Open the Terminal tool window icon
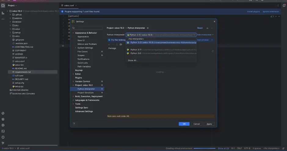The width and height of the screenshot is (287, 151). (3, 131)
